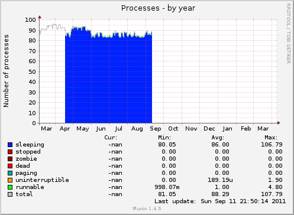
Task: Click the 'dead' legend label
Action: pyautogui.click(x=22, y=166)
